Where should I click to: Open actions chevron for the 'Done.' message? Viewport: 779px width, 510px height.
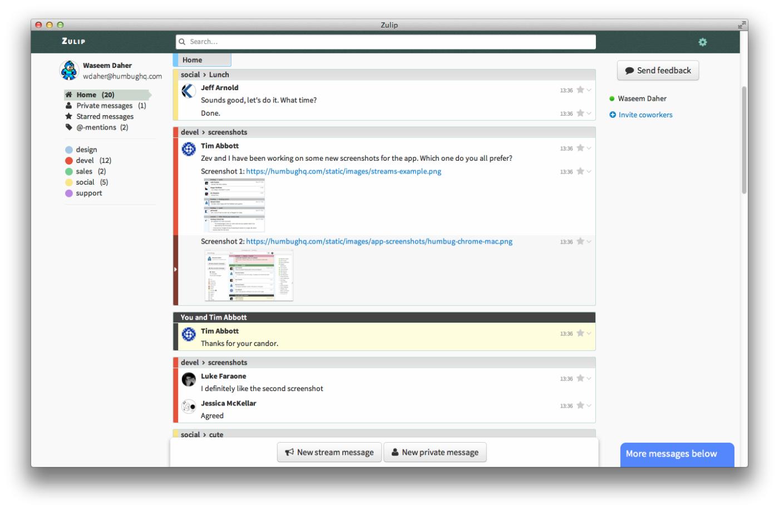pyautogui.click(x=589, y=113)
